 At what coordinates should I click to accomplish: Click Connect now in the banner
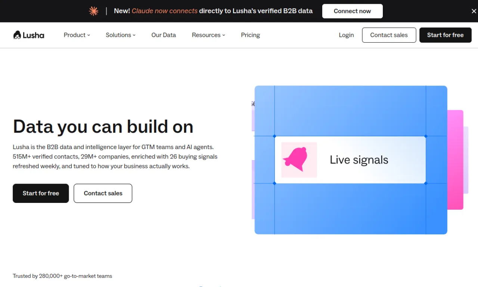(352, 11)
